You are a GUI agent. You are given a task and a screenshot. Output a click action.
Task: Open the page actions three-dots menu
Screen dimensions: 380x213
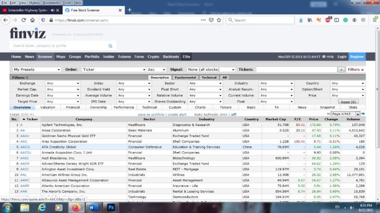(203, 20)
